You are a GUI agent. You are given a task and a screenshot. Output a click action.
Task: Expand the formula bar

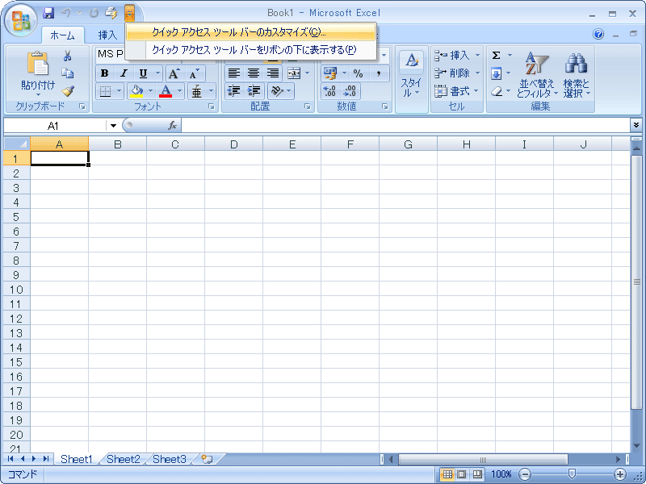[x=636, y=125]
